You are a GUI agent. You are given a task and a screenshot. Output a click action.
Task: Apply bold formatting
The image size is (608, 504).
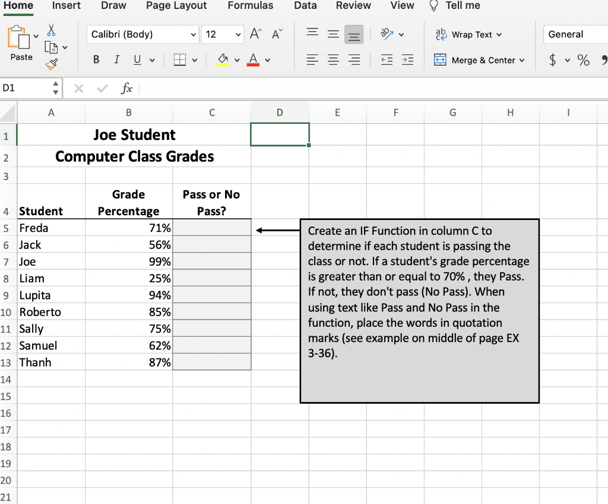(x=96, y=59)
